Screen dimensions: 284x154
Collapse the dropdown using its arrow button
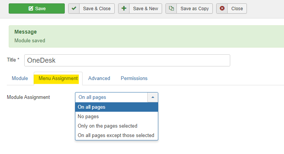click(153, 97)
